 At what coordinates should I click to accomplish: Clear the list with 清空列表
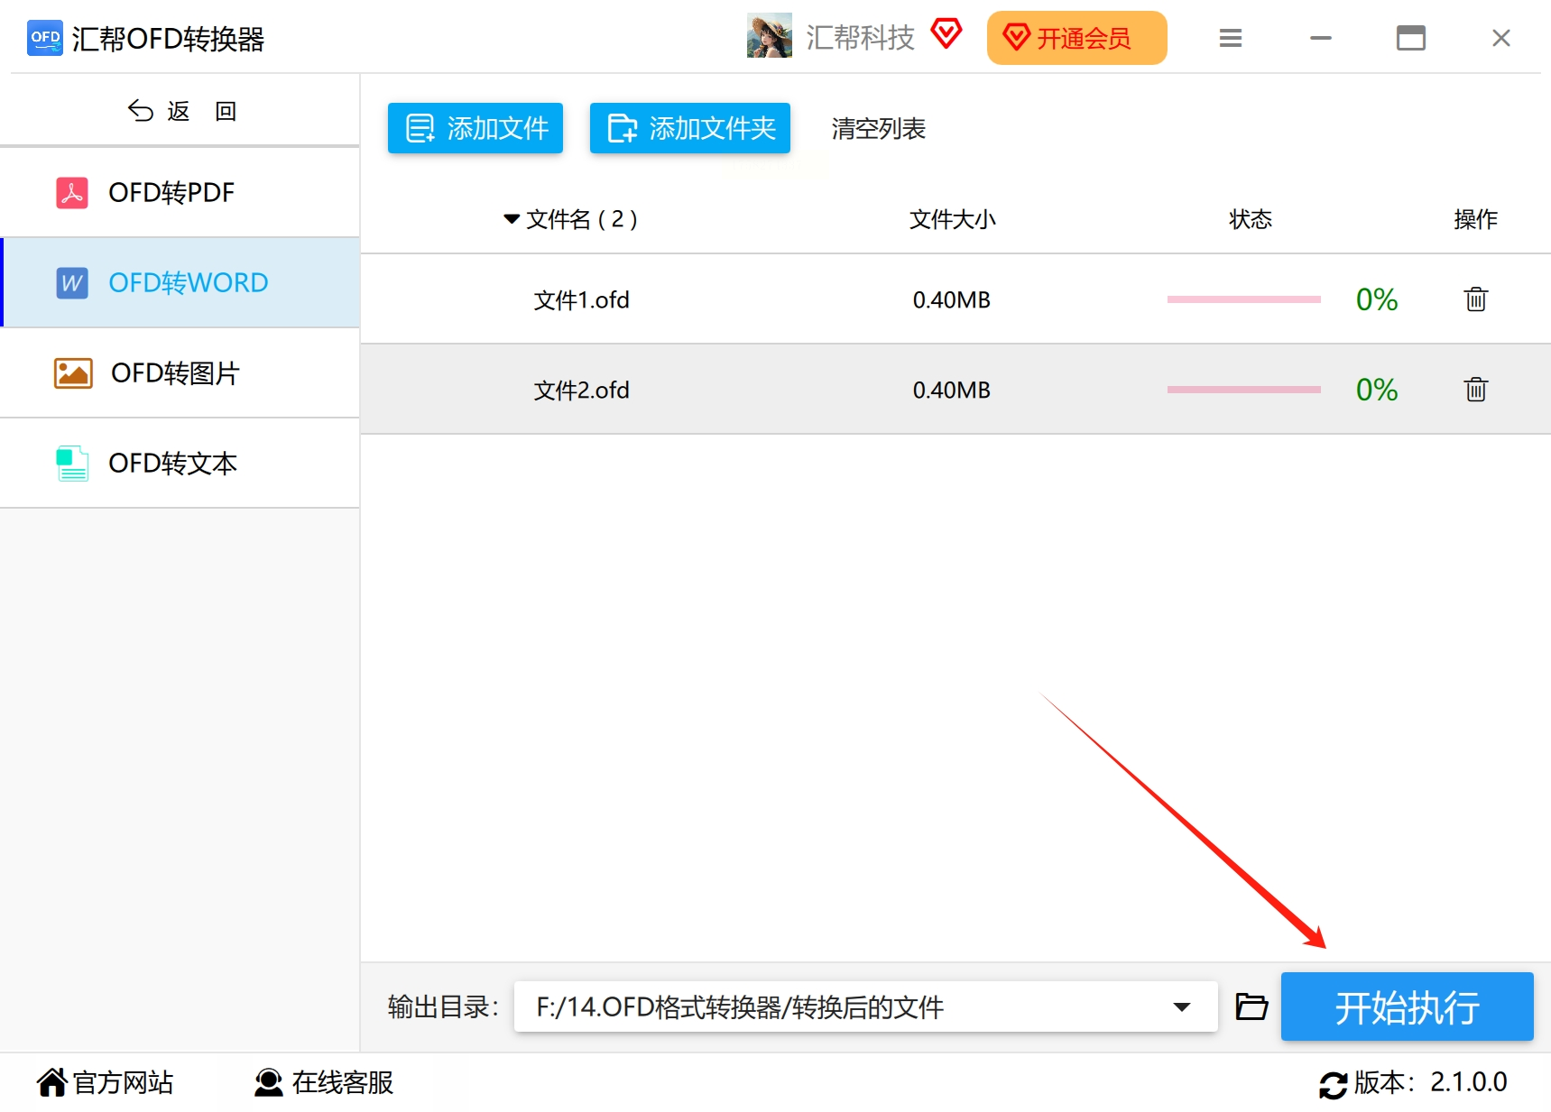(878, 129)
